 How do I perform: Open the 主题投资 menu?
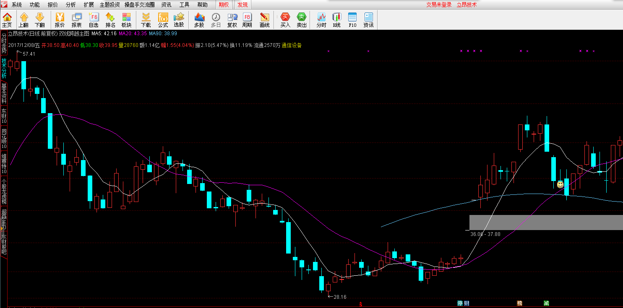[x=109, y=5]
